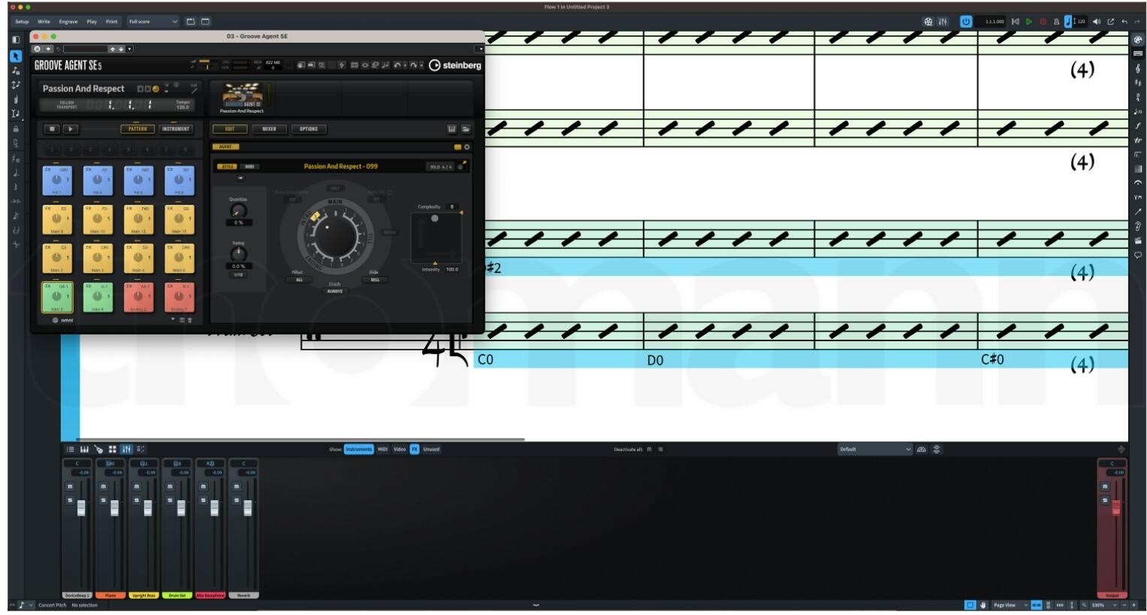The height and width of the screenshot is (615, 1147).
Task: Click the AGENT button
Action: click(x=225, y=147)
